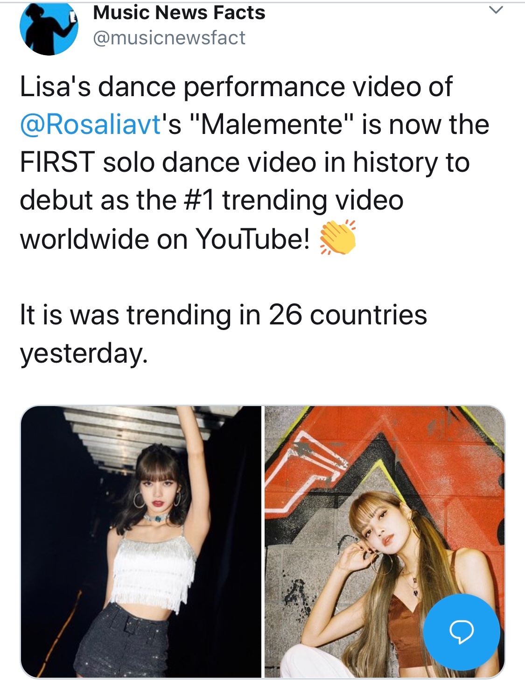Screen dimensions: 525x681
Task: Click the clapping hands emoji
Action: point(337,238)
